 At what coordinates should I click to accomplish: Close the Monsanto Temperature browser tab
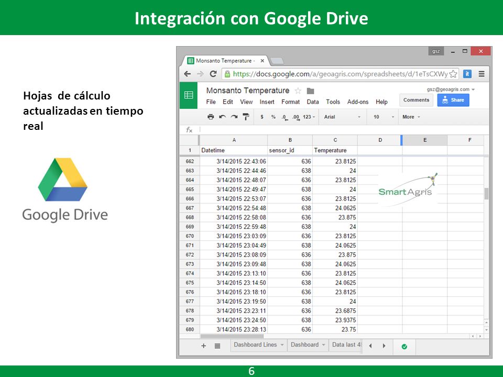[262, 61]
